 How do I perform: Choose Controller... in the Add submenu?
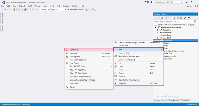(x=89, y=50)
